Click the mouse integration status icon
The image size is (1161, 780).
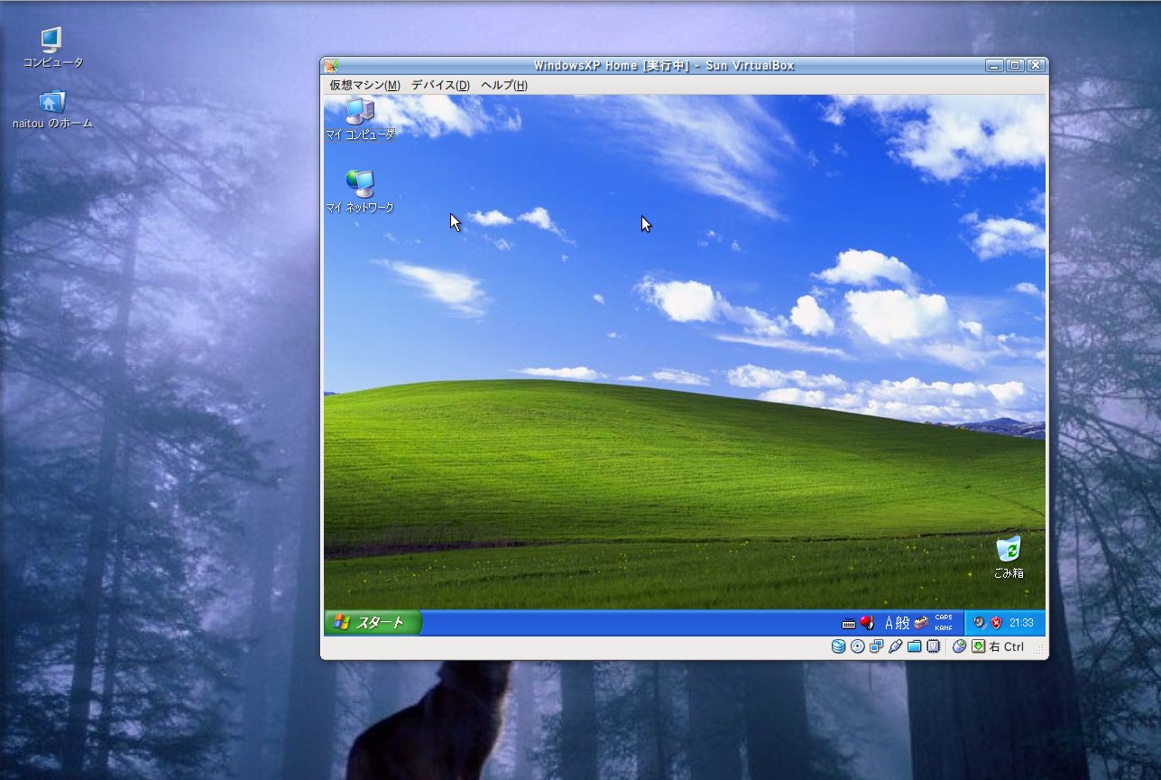point(959,646)
